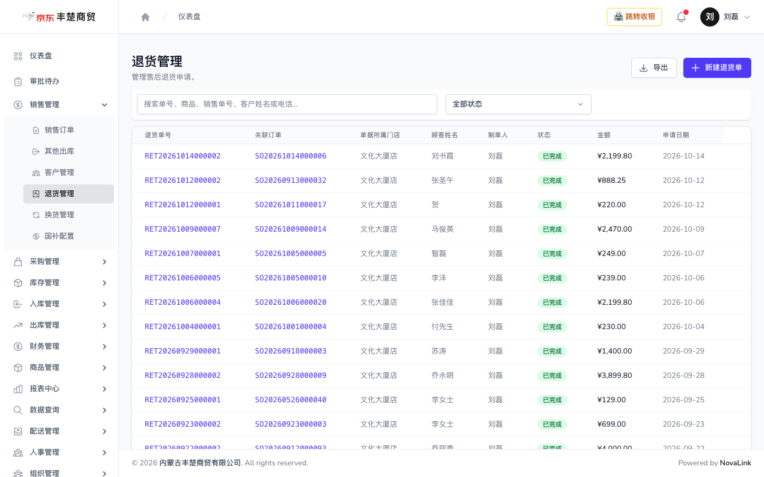The image size is (764, 477).
Task: Click the 库存管理 box icon
Action: pos(18,283)
